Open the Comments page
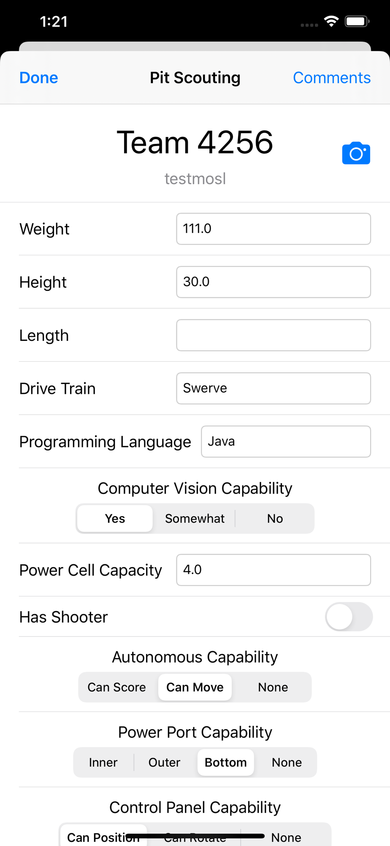The width and height of the screenshot is (390, 846). 332,78
